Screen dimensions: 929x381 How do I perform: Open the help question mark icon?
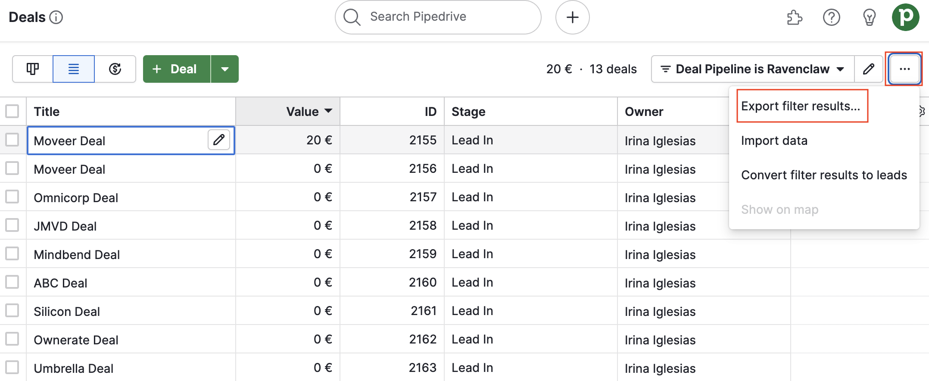click(831, 18)
